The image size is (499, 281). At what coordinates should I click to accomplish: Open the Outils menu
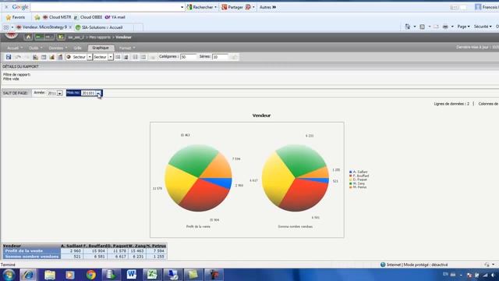pos(35,48)
